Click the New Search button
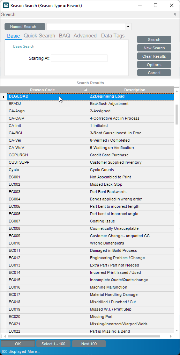Image resolution: width=180 pixels, height=355 pixels. (154, 48)
